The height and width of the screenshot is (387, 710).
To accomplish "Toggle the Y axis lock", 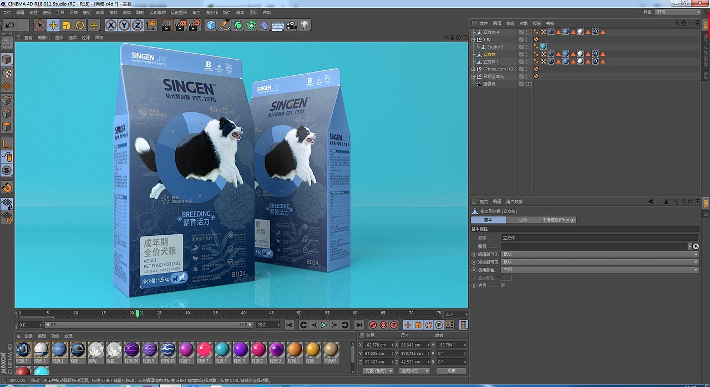I will 124,25.
